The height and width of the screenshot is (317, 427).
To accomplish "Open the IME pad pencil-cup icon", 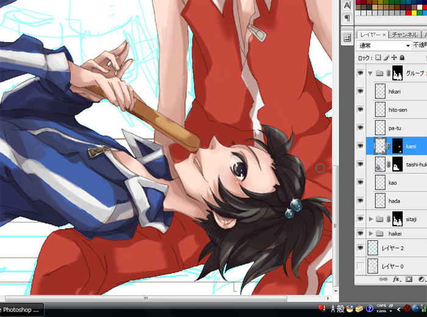I will point(350,308).
